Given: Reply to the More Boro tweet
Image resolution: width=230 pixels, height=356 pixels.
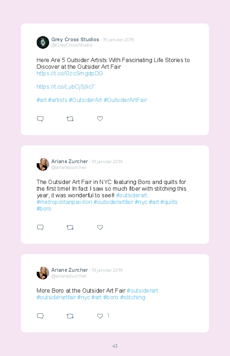Looking at the screenshot, I should 40,316.
